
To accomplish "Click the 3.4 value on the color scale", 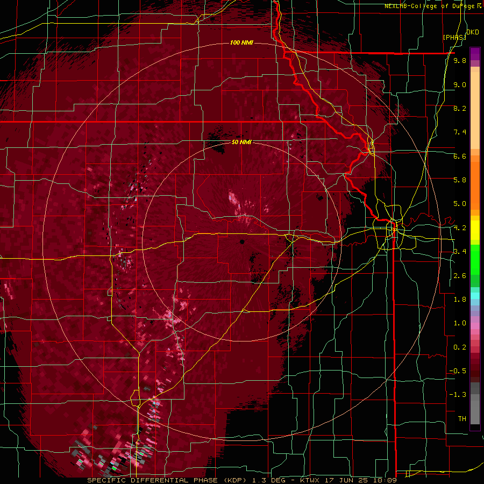I will [x=460, y=251].
